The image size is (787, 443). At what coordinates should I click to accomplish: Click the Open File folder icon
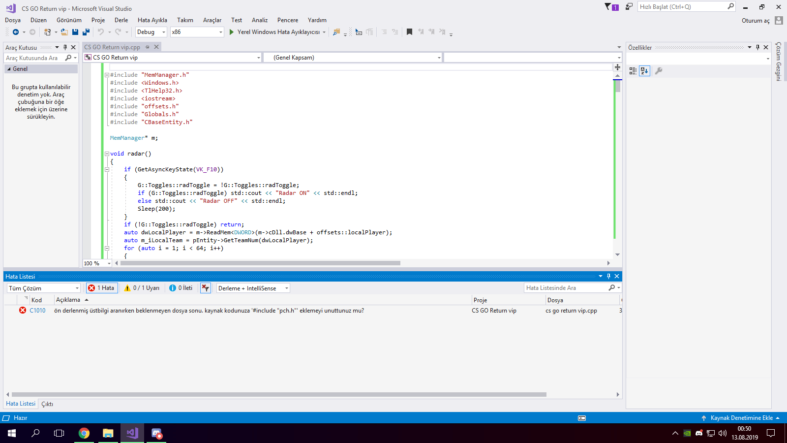click(64, 32)
